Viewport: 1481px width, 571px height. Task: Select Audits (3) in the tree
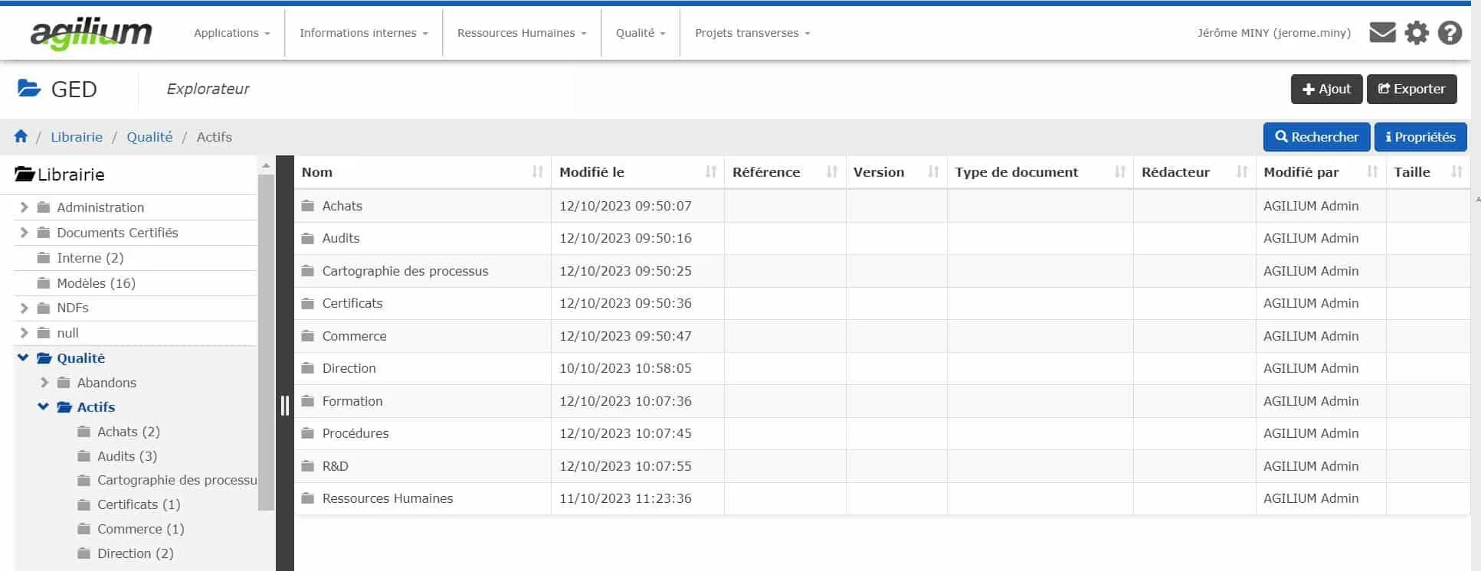[127, 456]
